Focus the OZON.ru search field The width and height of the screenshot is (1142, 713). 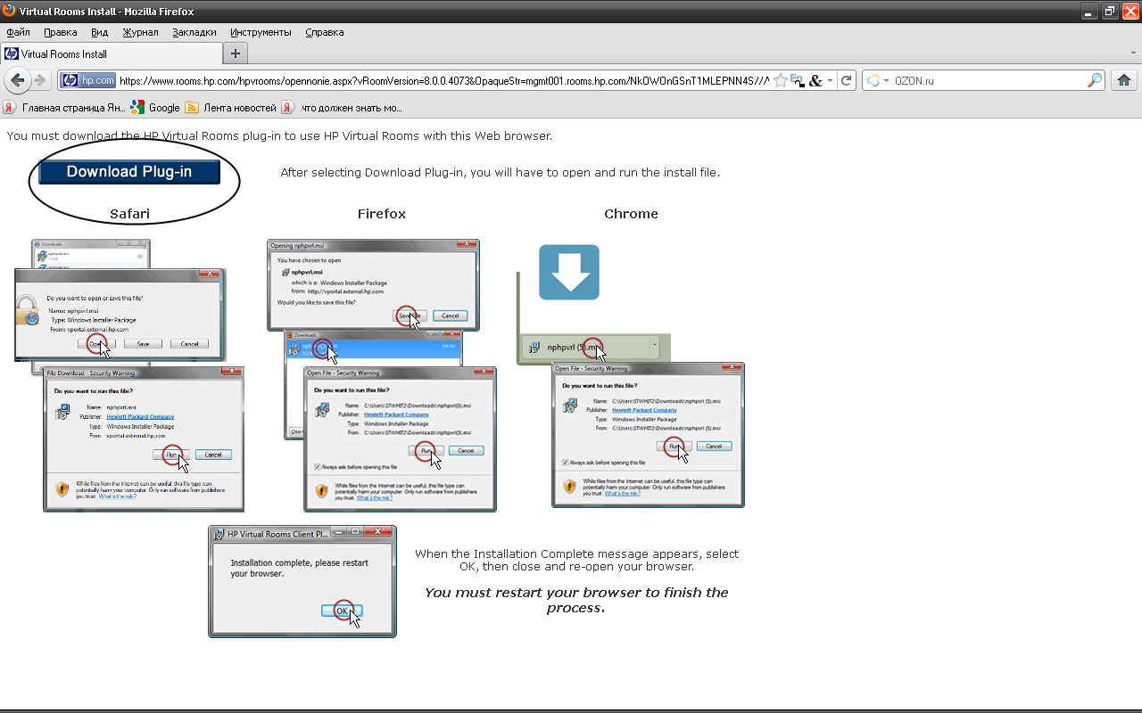[989, 80]
